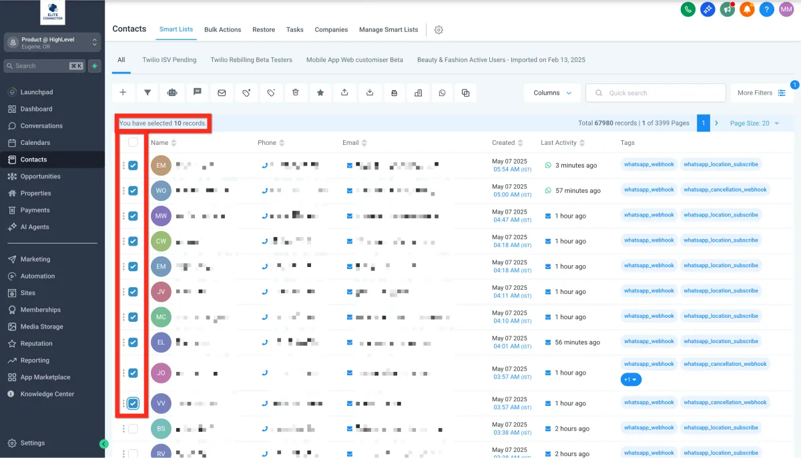Expand the Page Size: 20 dropdown
Screen dimensions: 801x458
(x=754, y=124)
